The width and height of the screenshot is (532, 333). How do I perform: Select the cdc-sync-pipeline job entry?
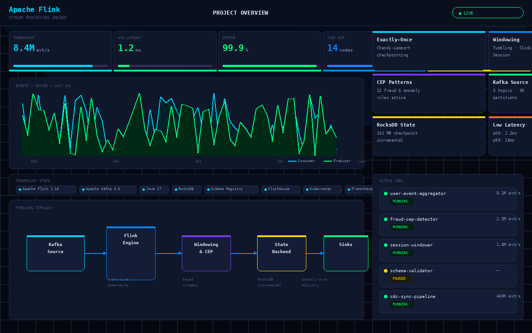pos(447,301)
